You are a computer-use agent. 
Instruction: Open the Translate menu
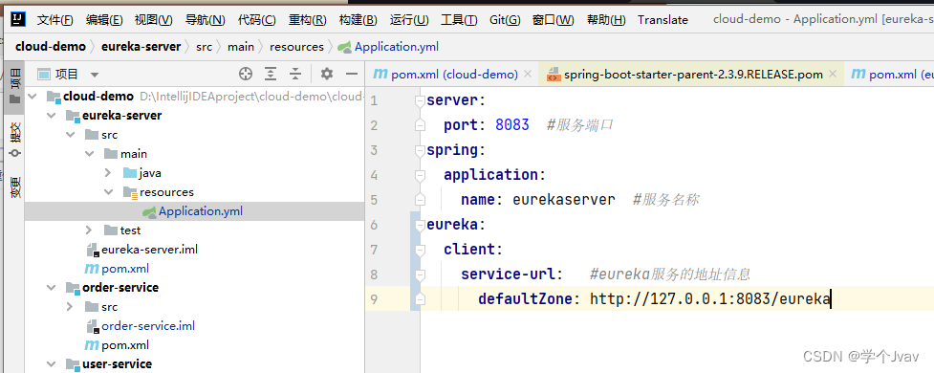pyautogui.click(x=662, y=20)
